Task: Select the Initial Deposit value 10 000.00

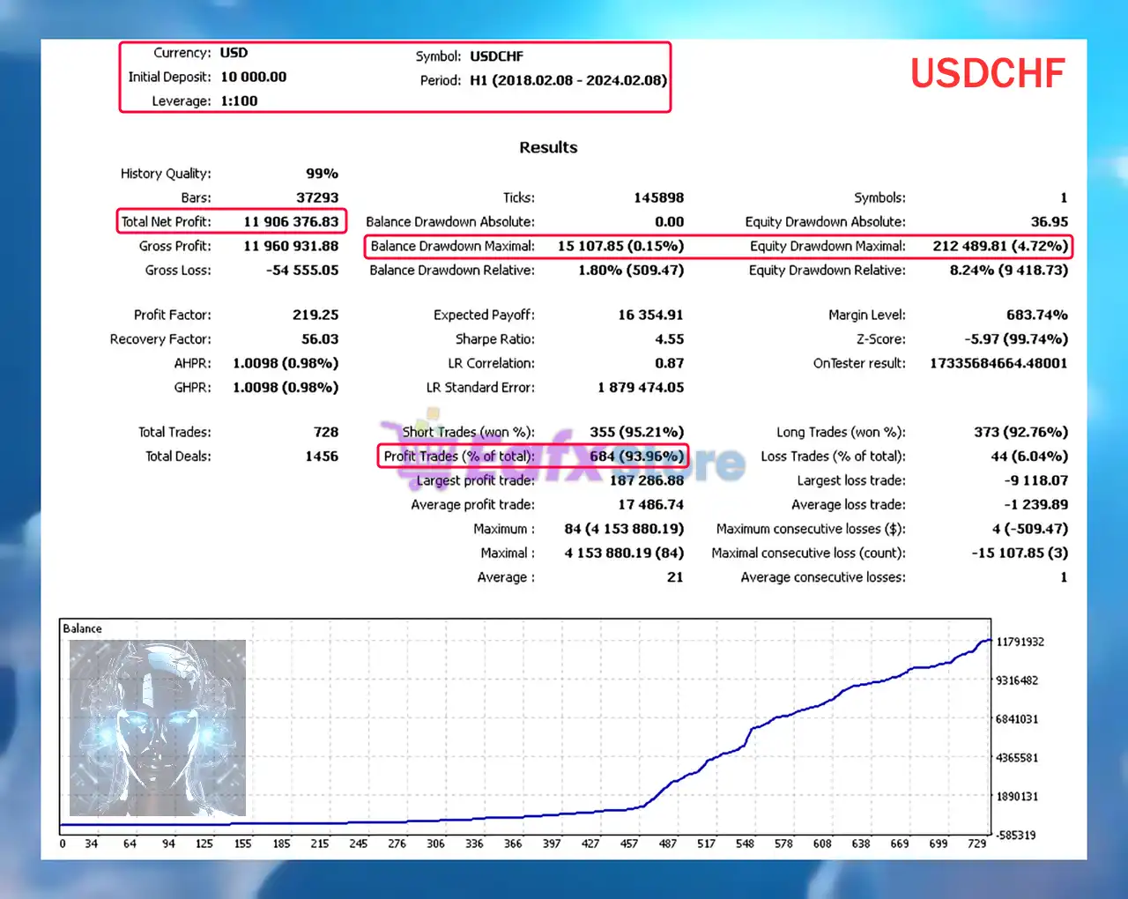Action: 254,77
